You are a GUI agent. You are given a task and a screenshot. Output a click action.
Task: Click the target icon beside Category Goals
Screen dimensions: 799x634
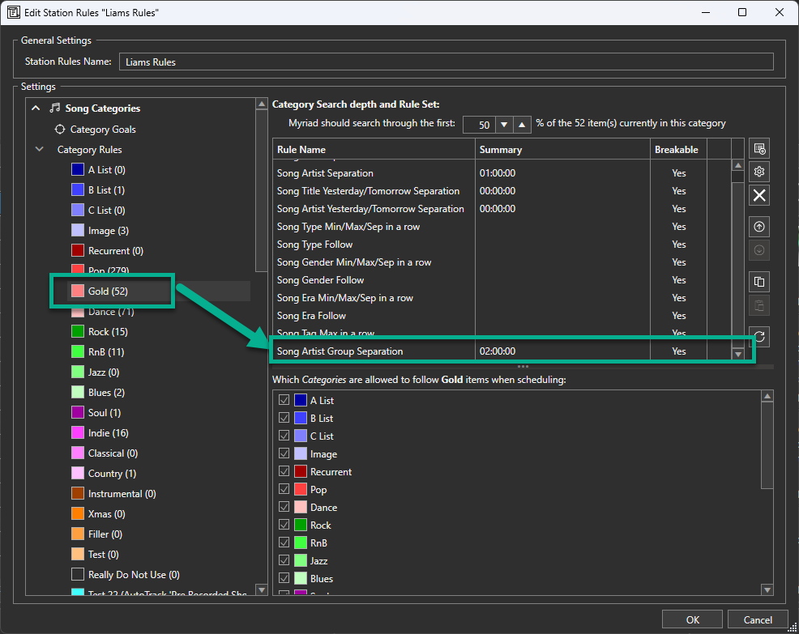coord(60,130)
